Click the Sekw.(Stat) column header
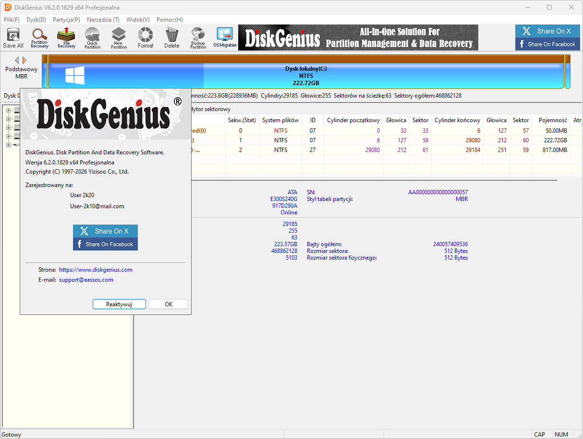 (242, 120)
